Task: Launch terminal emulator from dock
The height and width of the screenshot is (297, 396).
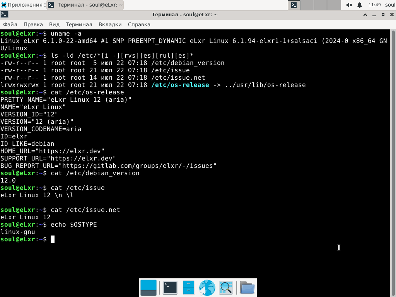Action: coord(170,288)
